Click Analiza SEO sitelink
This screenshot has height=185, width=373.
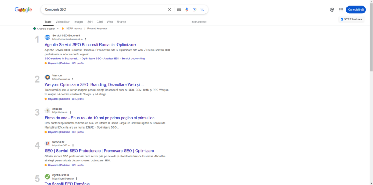point(111,59)
